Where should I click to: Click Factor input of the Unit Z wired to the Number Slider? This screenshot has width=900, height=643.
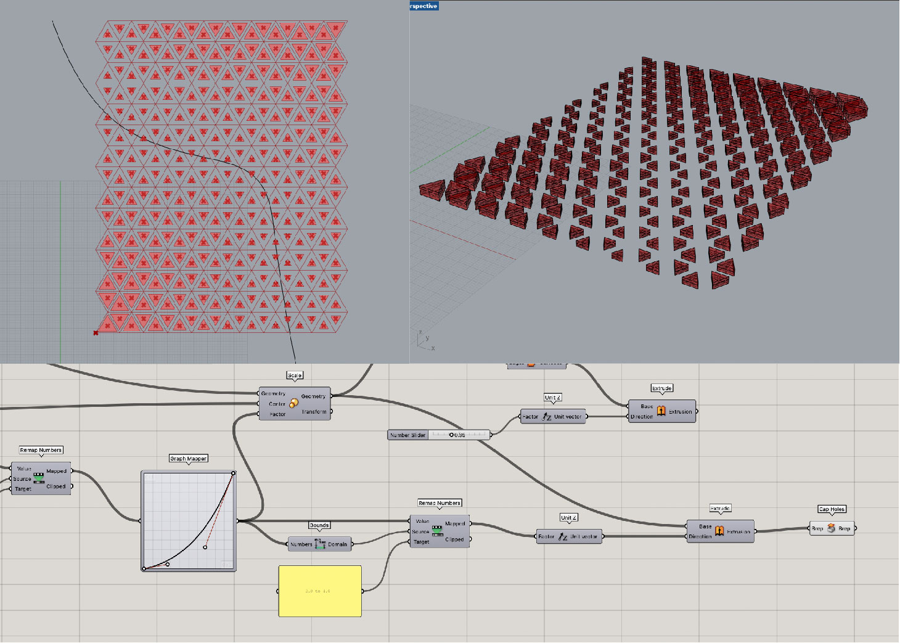coord(530,417)
